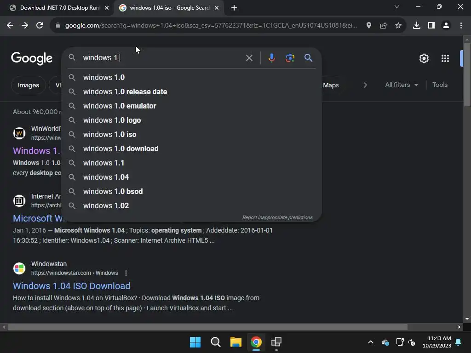The height and width of the screenshot is (353, 471).
Task: Select the windows 1.04 iso tab
Action: [169, 8]
